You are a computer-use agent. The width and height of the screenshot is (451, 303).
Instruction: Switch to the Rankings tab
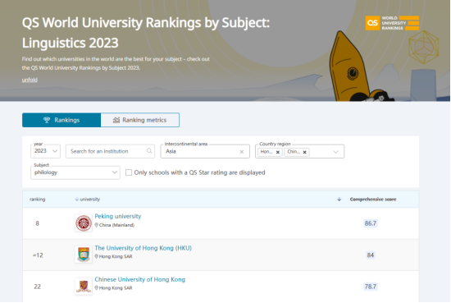[x=61, y=120]
